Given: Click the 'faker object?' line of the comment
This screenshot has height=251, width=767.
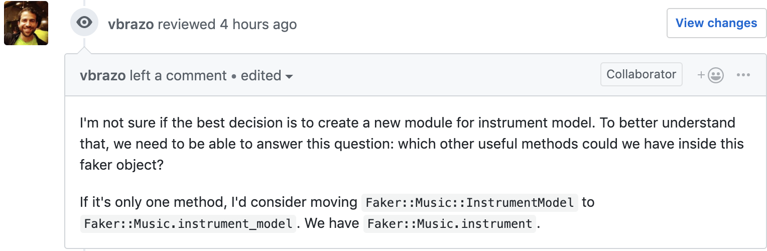Looking at the screenshot, I should (121, 165).
